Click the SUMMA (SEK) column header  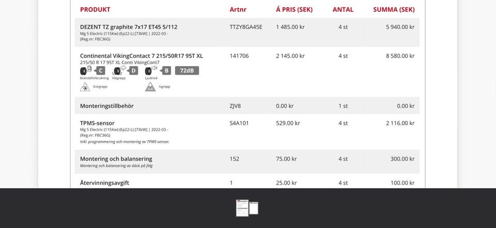[394, 9]
